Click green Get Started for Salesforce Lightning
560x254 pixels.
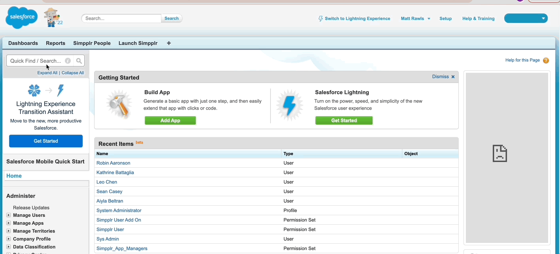[x=344, y=121]
